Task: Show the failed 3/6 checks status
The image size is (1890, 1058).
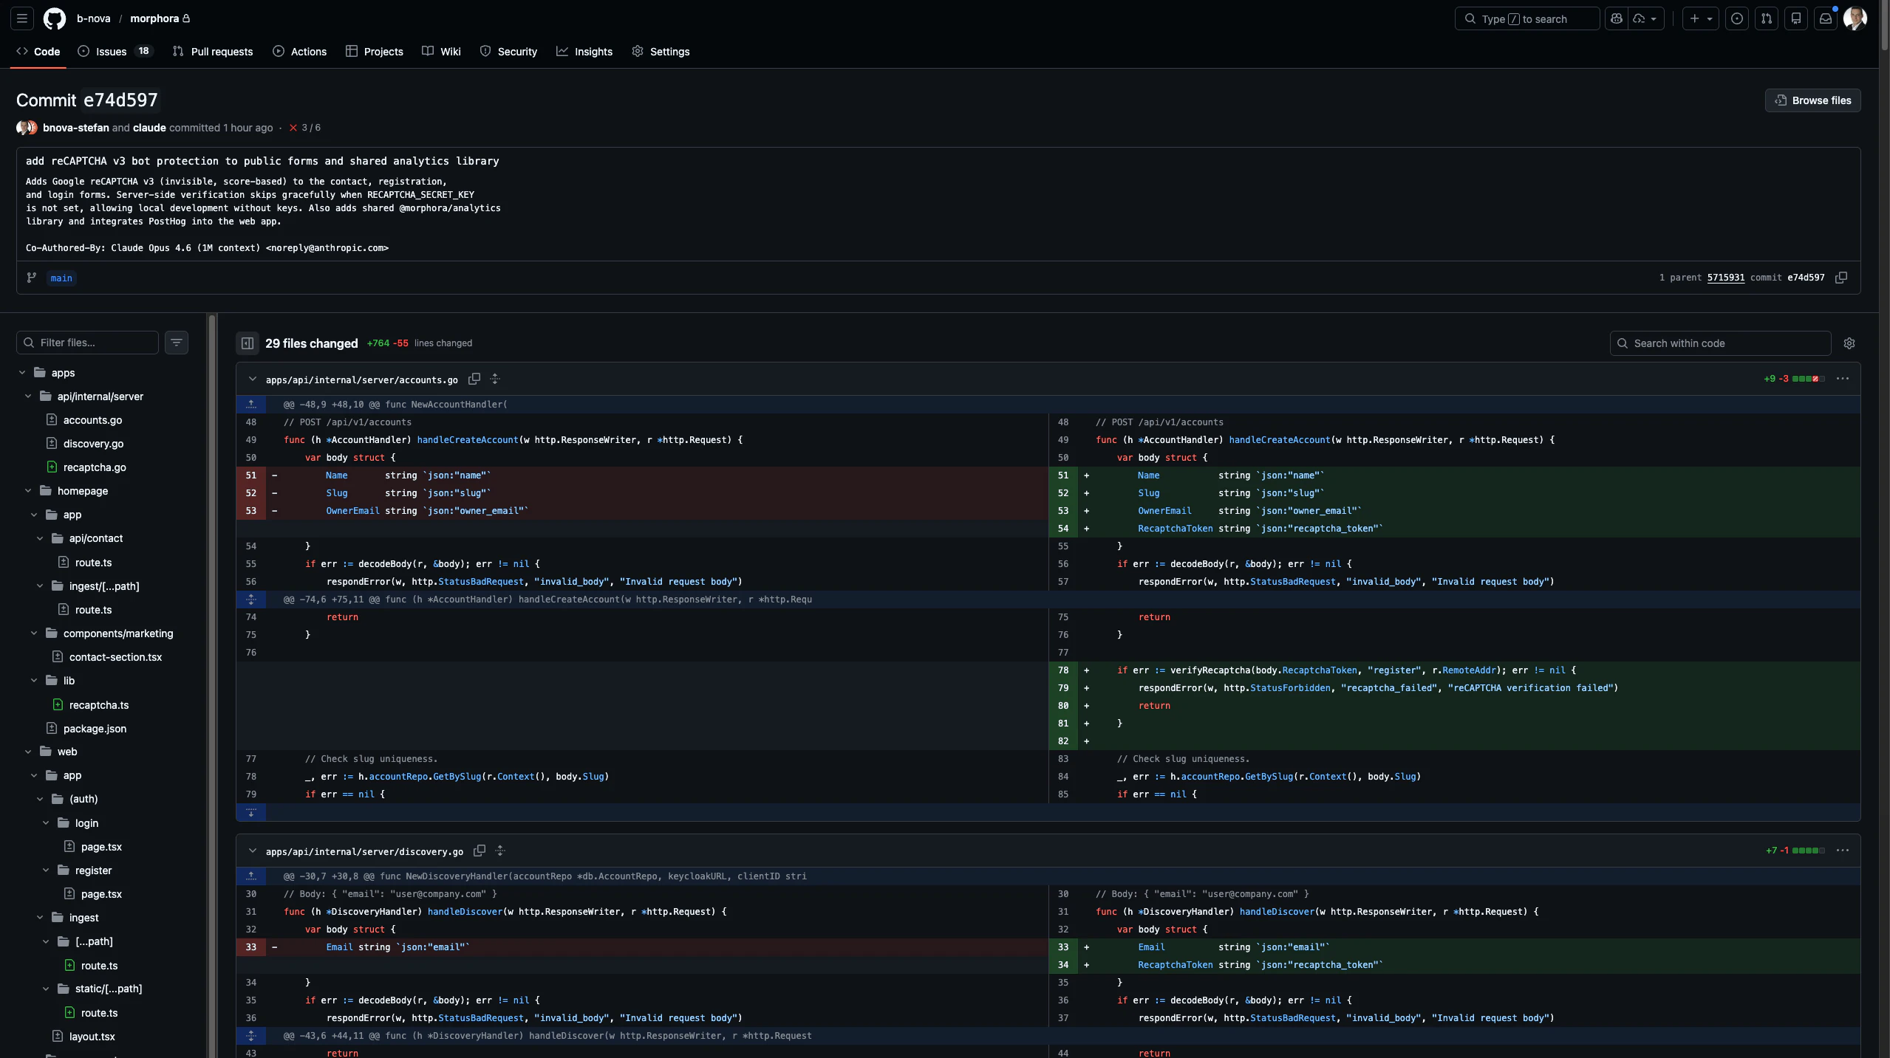Action: pos(304,128)
